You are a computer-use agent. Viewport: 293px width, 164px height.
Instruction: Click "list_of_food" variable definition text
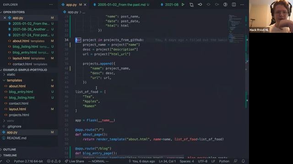tap(87, 92)
